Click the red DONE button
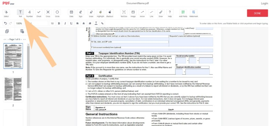The width and height of the screenshot is (269, 126). [x=257, y=13]
